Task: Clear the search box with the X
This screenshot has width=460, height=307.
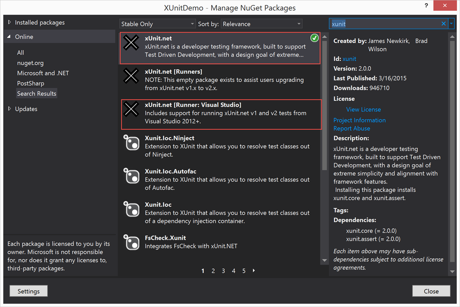Action: pyautogui.click(x=443, y=24)
